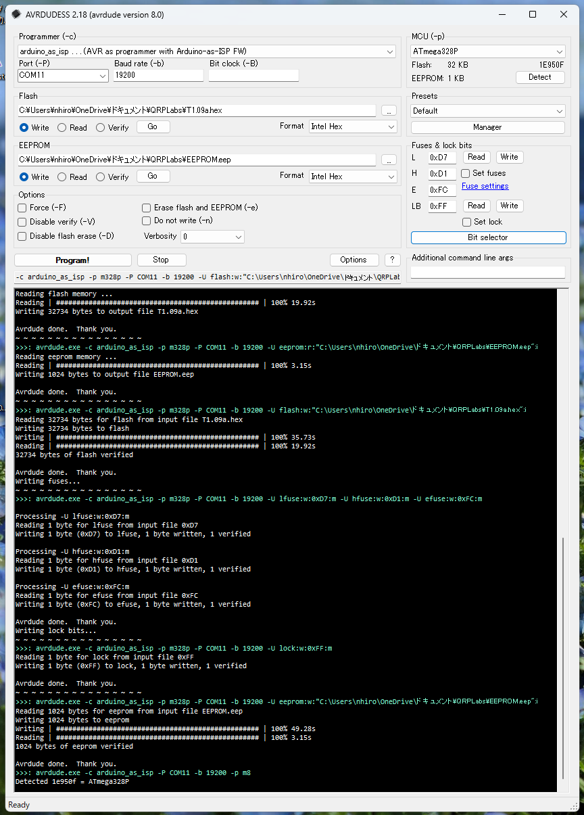Maximize the AVRDUDESS window

click(x=532, y=14)
